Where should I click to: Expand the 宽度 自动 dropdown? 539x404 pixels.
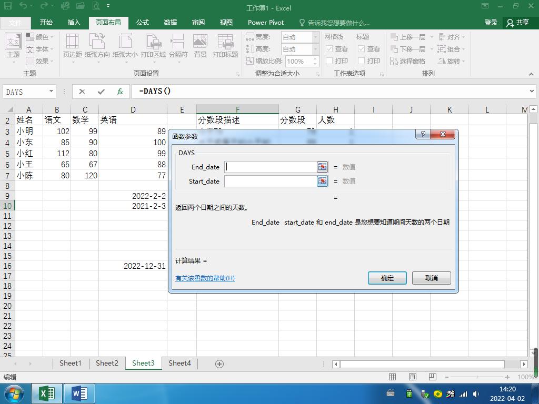coord(315,37)
